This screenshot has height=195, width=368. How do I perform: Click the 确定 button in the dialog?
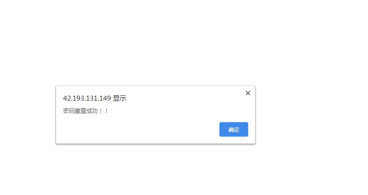[x=233, y=129]
